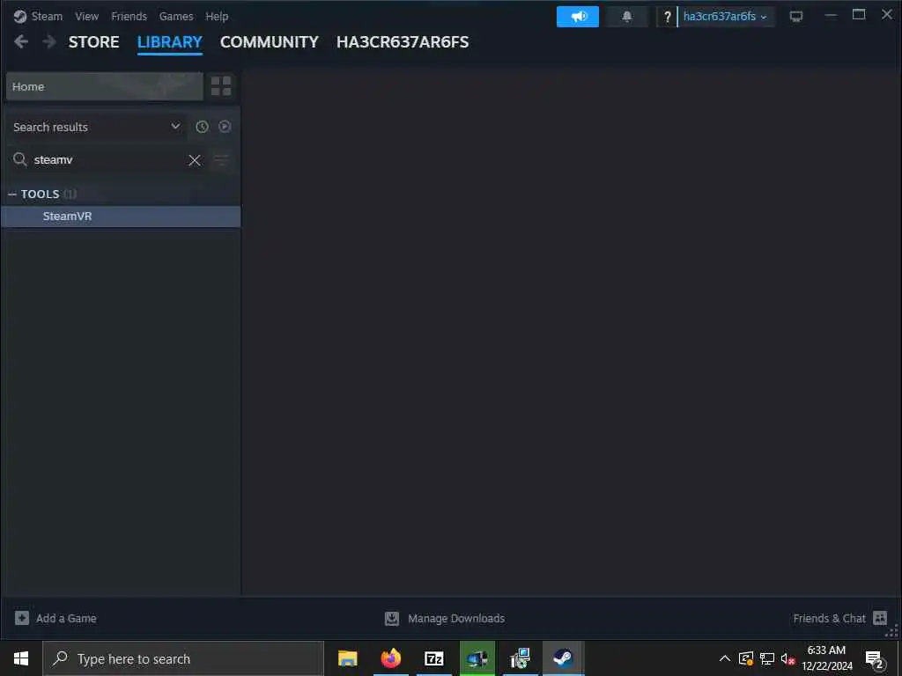Click the question mark help icon
Viewport: 902px width, 676px height.
668,17
